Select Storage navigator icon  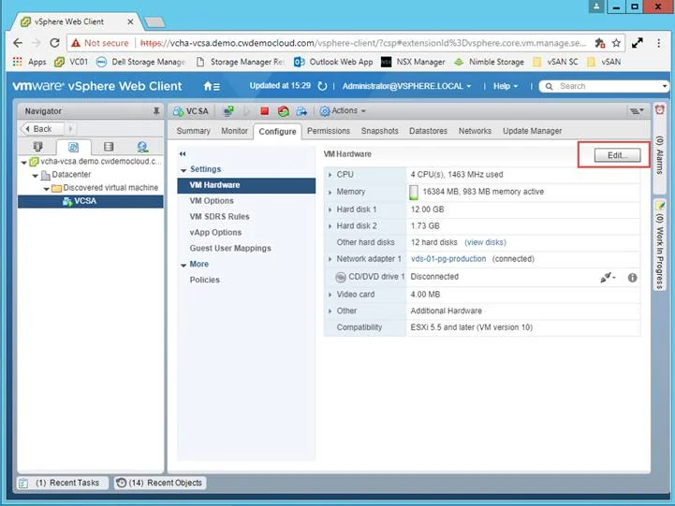coord(109,147)
